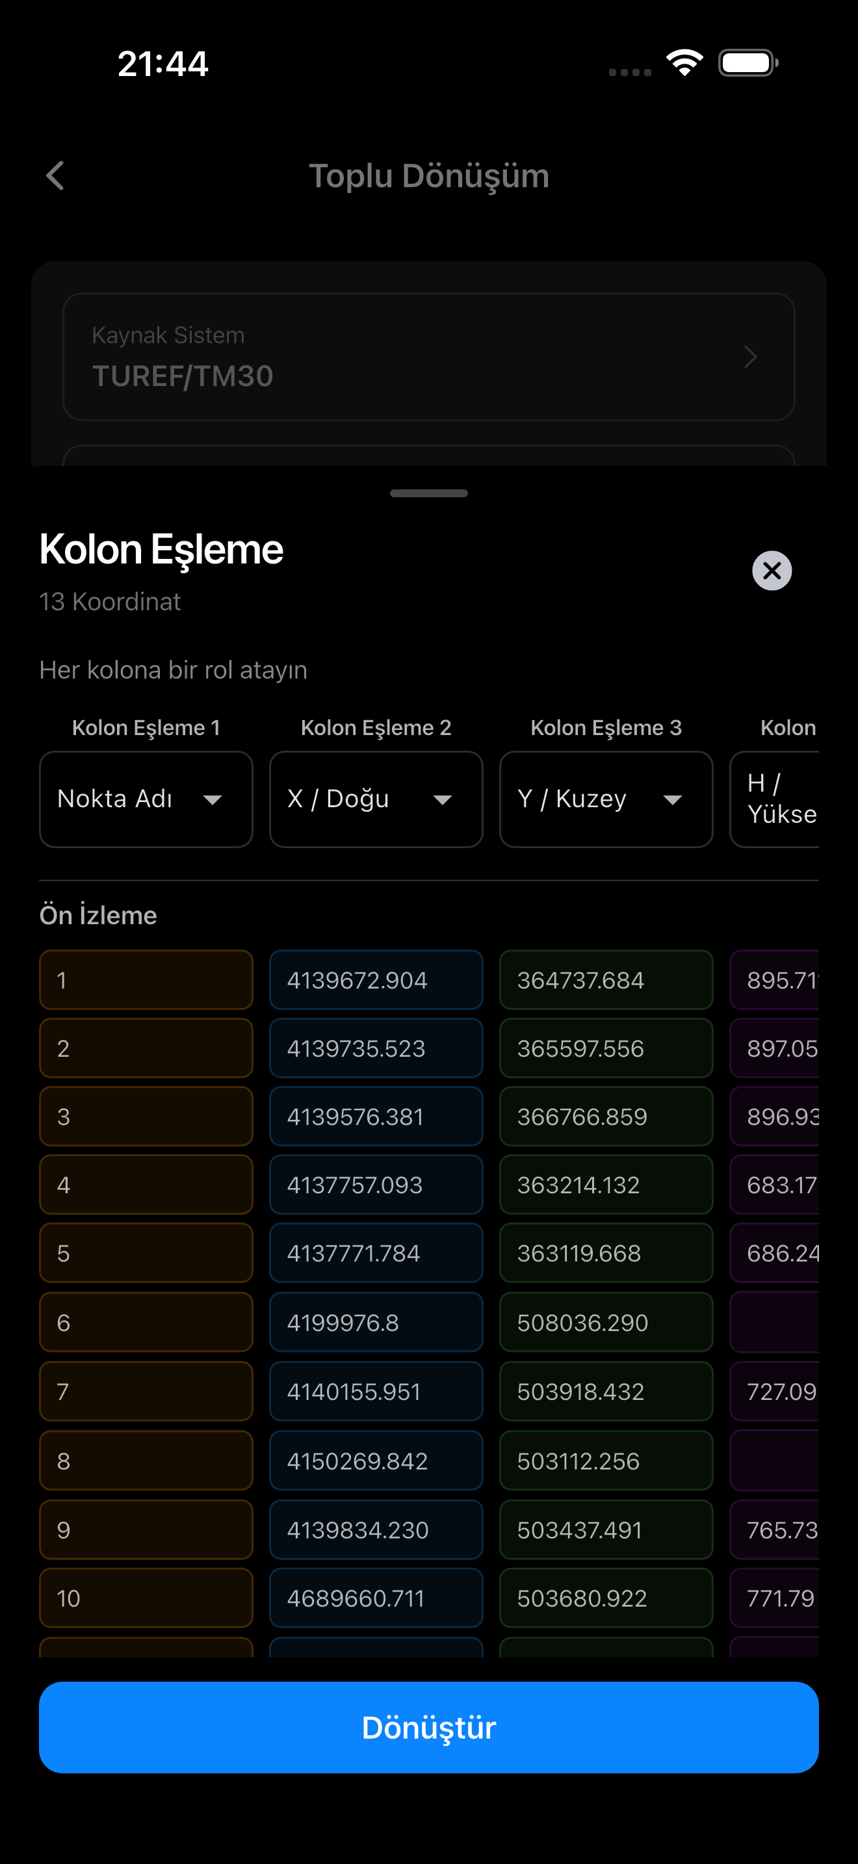Tap the X value 4689660.711 cell
The width and height of the screenshot is (858, 1864).
[x=376, y=1598]
